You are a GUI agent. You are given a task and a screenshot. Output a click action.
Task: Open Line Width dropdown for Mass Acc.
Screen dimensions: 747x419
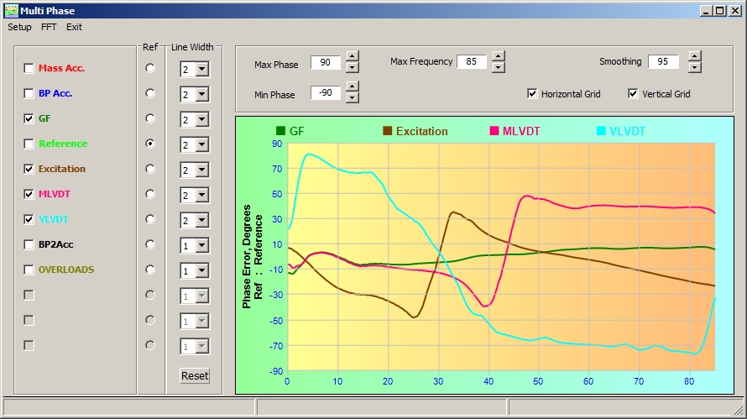coord(202,69)
